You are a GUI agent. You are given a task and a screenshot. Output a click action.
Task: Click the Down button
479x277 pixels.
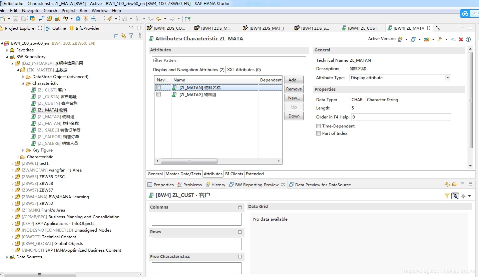coord(294,116)
